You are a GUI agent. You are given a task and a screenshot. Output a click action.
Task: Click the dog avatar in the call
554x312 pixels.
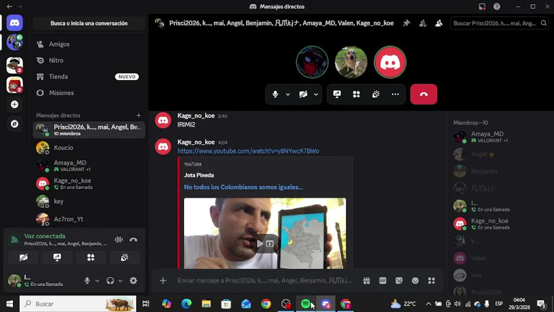[x=351, y=62]
